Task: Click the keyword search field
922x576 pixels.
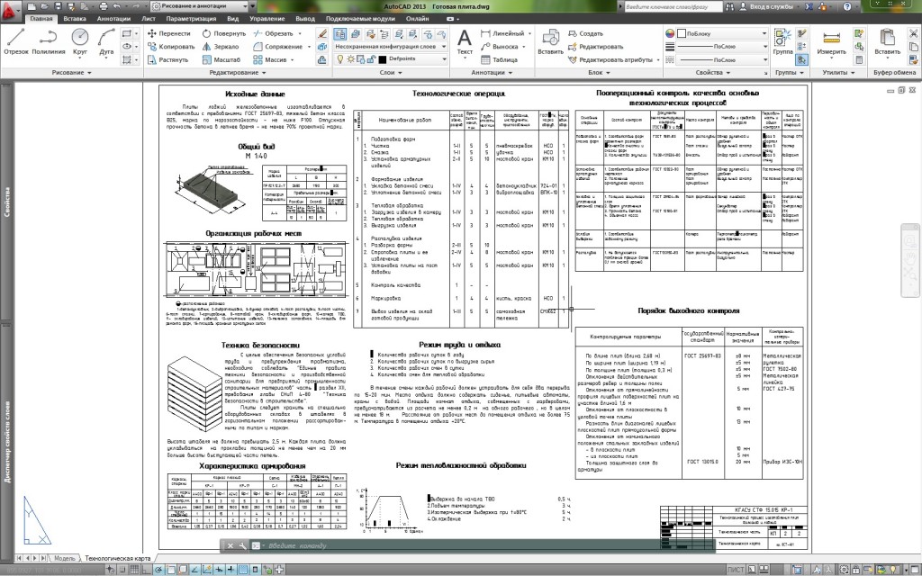Action: (673, 6)
